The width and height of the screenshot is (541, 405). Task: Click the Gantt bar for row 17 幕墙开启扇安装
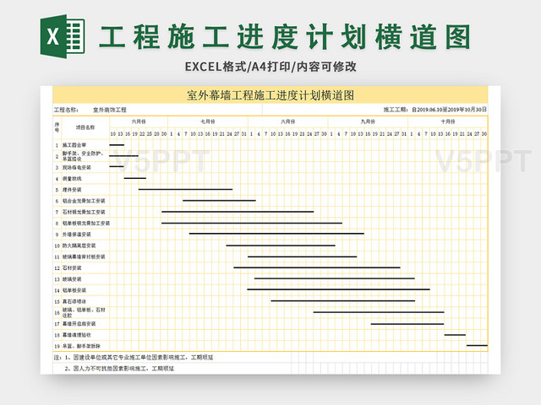(407, 324)
